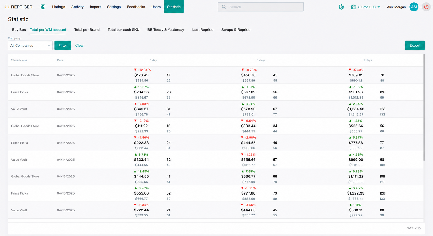
Task: Click the 3 Bros LLC store icon
Action: point(353,7)
